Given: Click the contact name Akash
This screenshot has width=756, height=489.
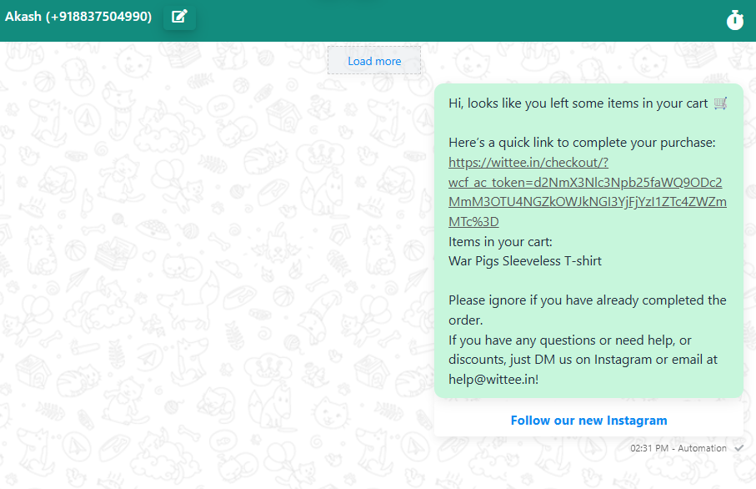Looking at the screenshot, I should 23,16.
